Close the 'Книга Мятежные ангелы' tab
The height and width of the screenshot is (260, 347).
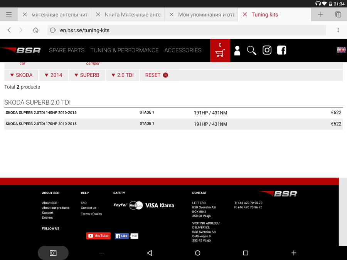98,15
